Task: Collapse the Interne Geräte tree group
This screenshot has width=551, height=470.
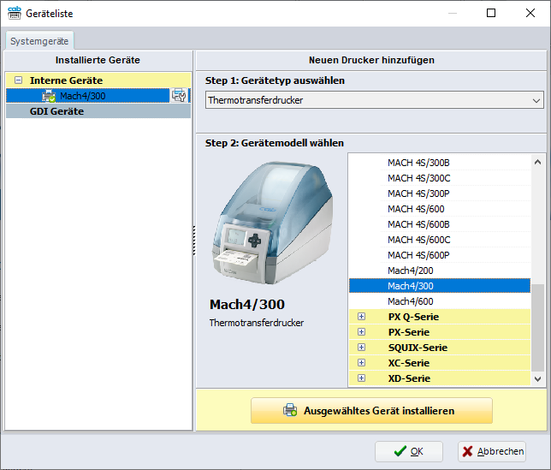Action: pos(18,80)
